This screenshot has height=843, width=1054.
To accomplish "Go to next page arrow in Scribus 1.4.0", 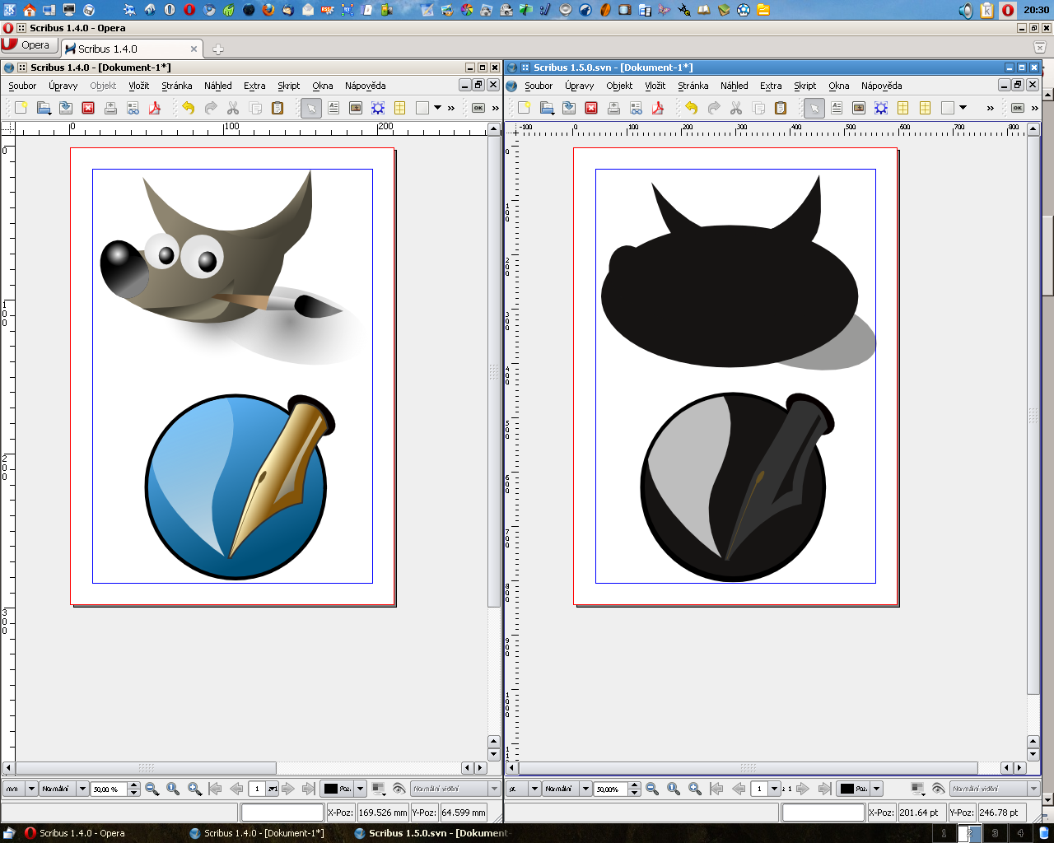I will pyautogui.click(x=288, y=789).
